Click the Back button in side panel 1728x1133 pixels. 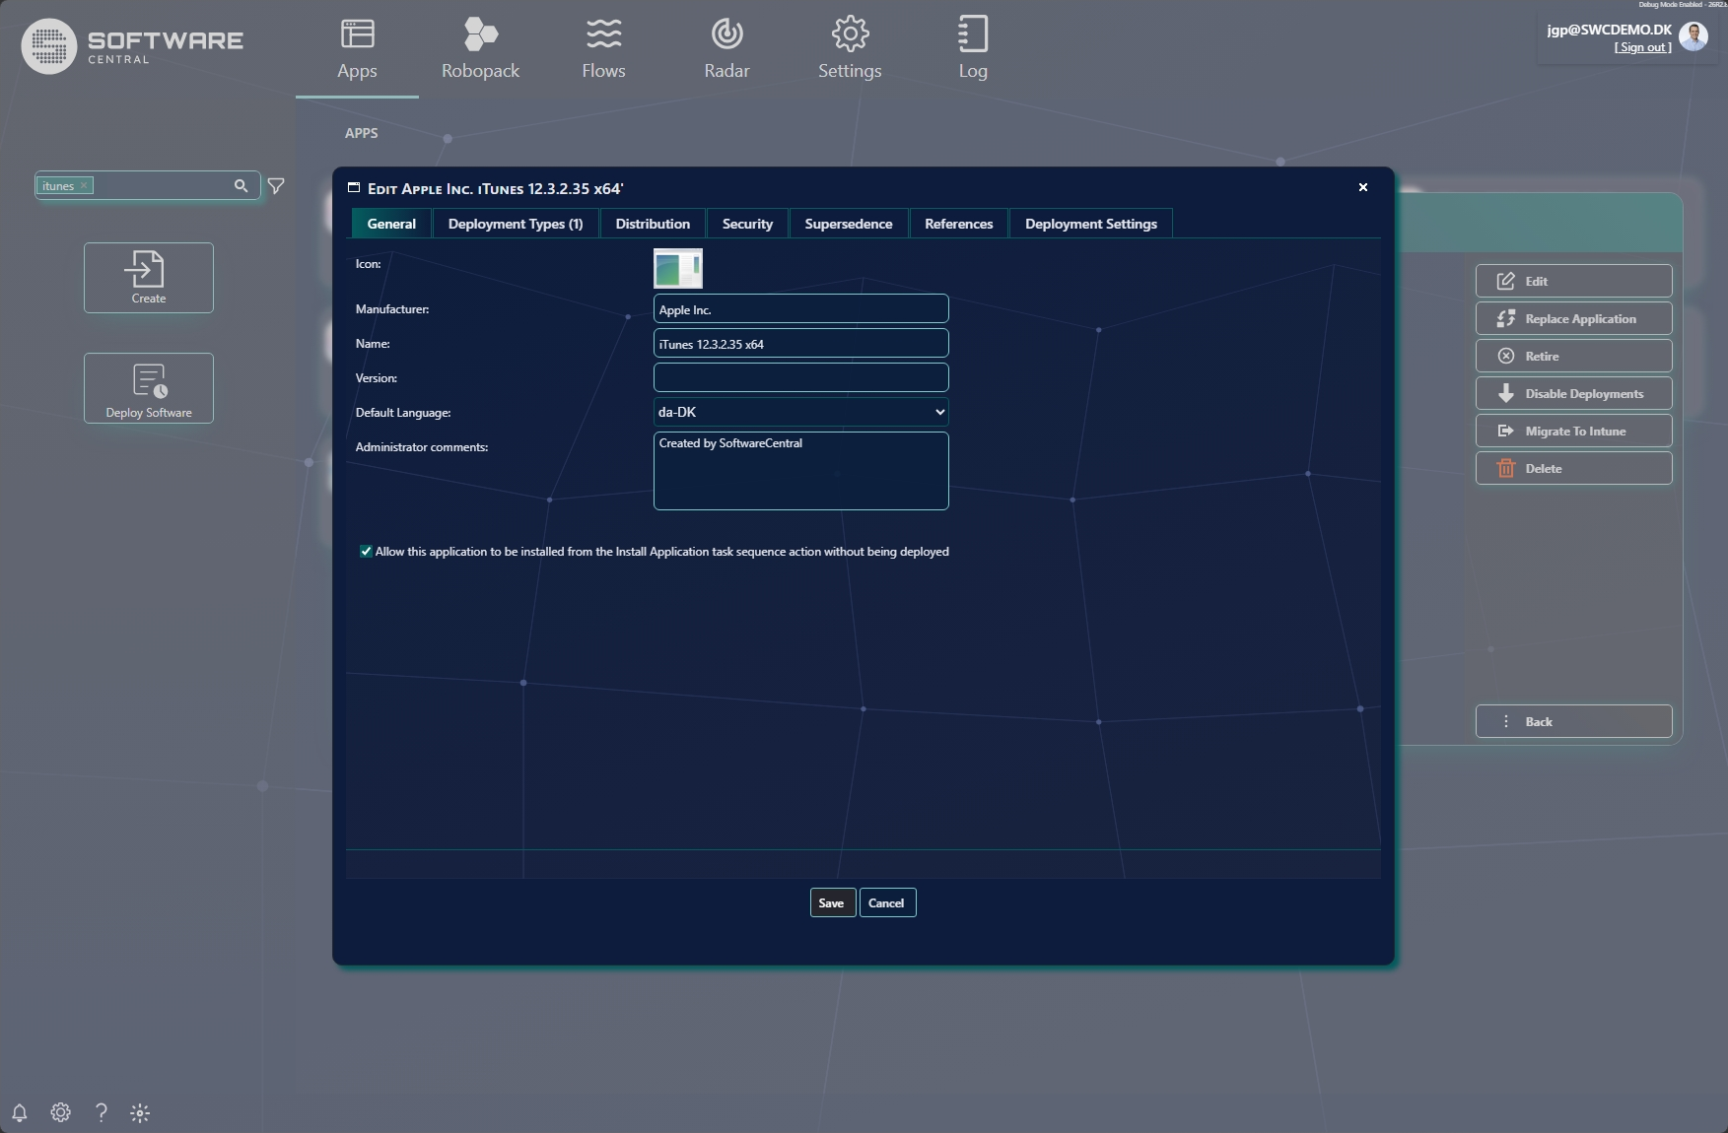1573,721
